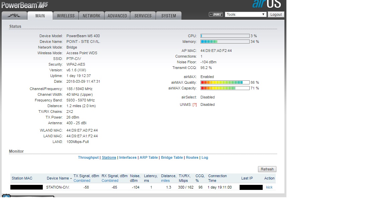
Task: Open the Routes link
Action: 192,157
